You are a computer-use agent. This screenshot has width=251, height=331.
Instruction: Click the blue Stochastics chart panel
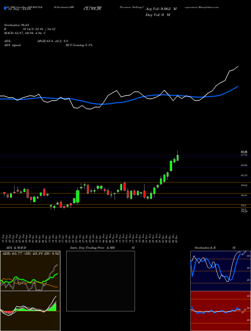point(220,271)
